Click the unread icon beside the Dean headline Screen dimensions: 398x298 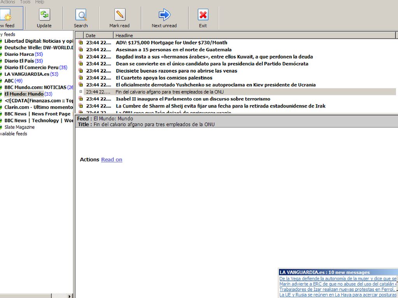tap(81, 64)
